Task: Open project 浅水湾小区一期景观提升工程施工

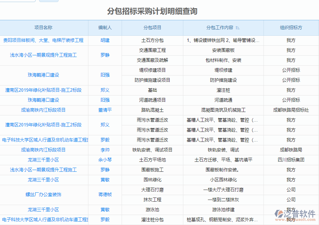Action: coord(44,55)
